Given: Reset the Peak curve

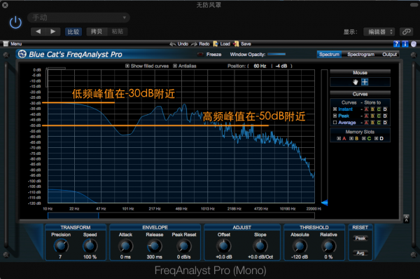Looking at the screenshot, I should [360, 238].
